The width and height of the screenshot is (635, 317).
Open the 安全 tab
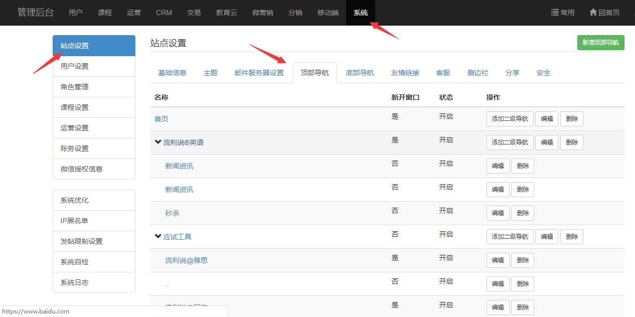click(x=543, y=73)
